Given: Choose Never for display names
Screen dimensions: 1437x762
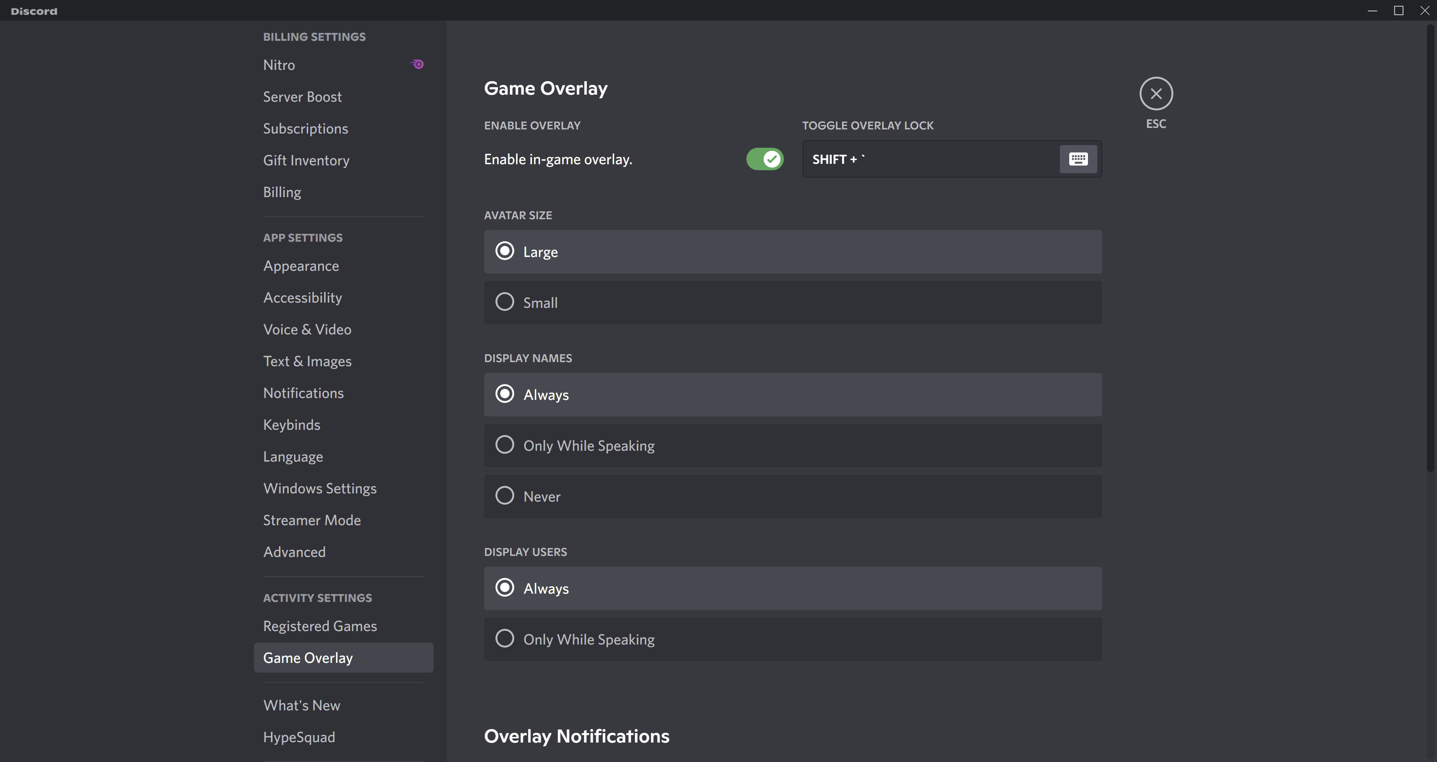Looking at the screenshot, I should tap(505, 496).
